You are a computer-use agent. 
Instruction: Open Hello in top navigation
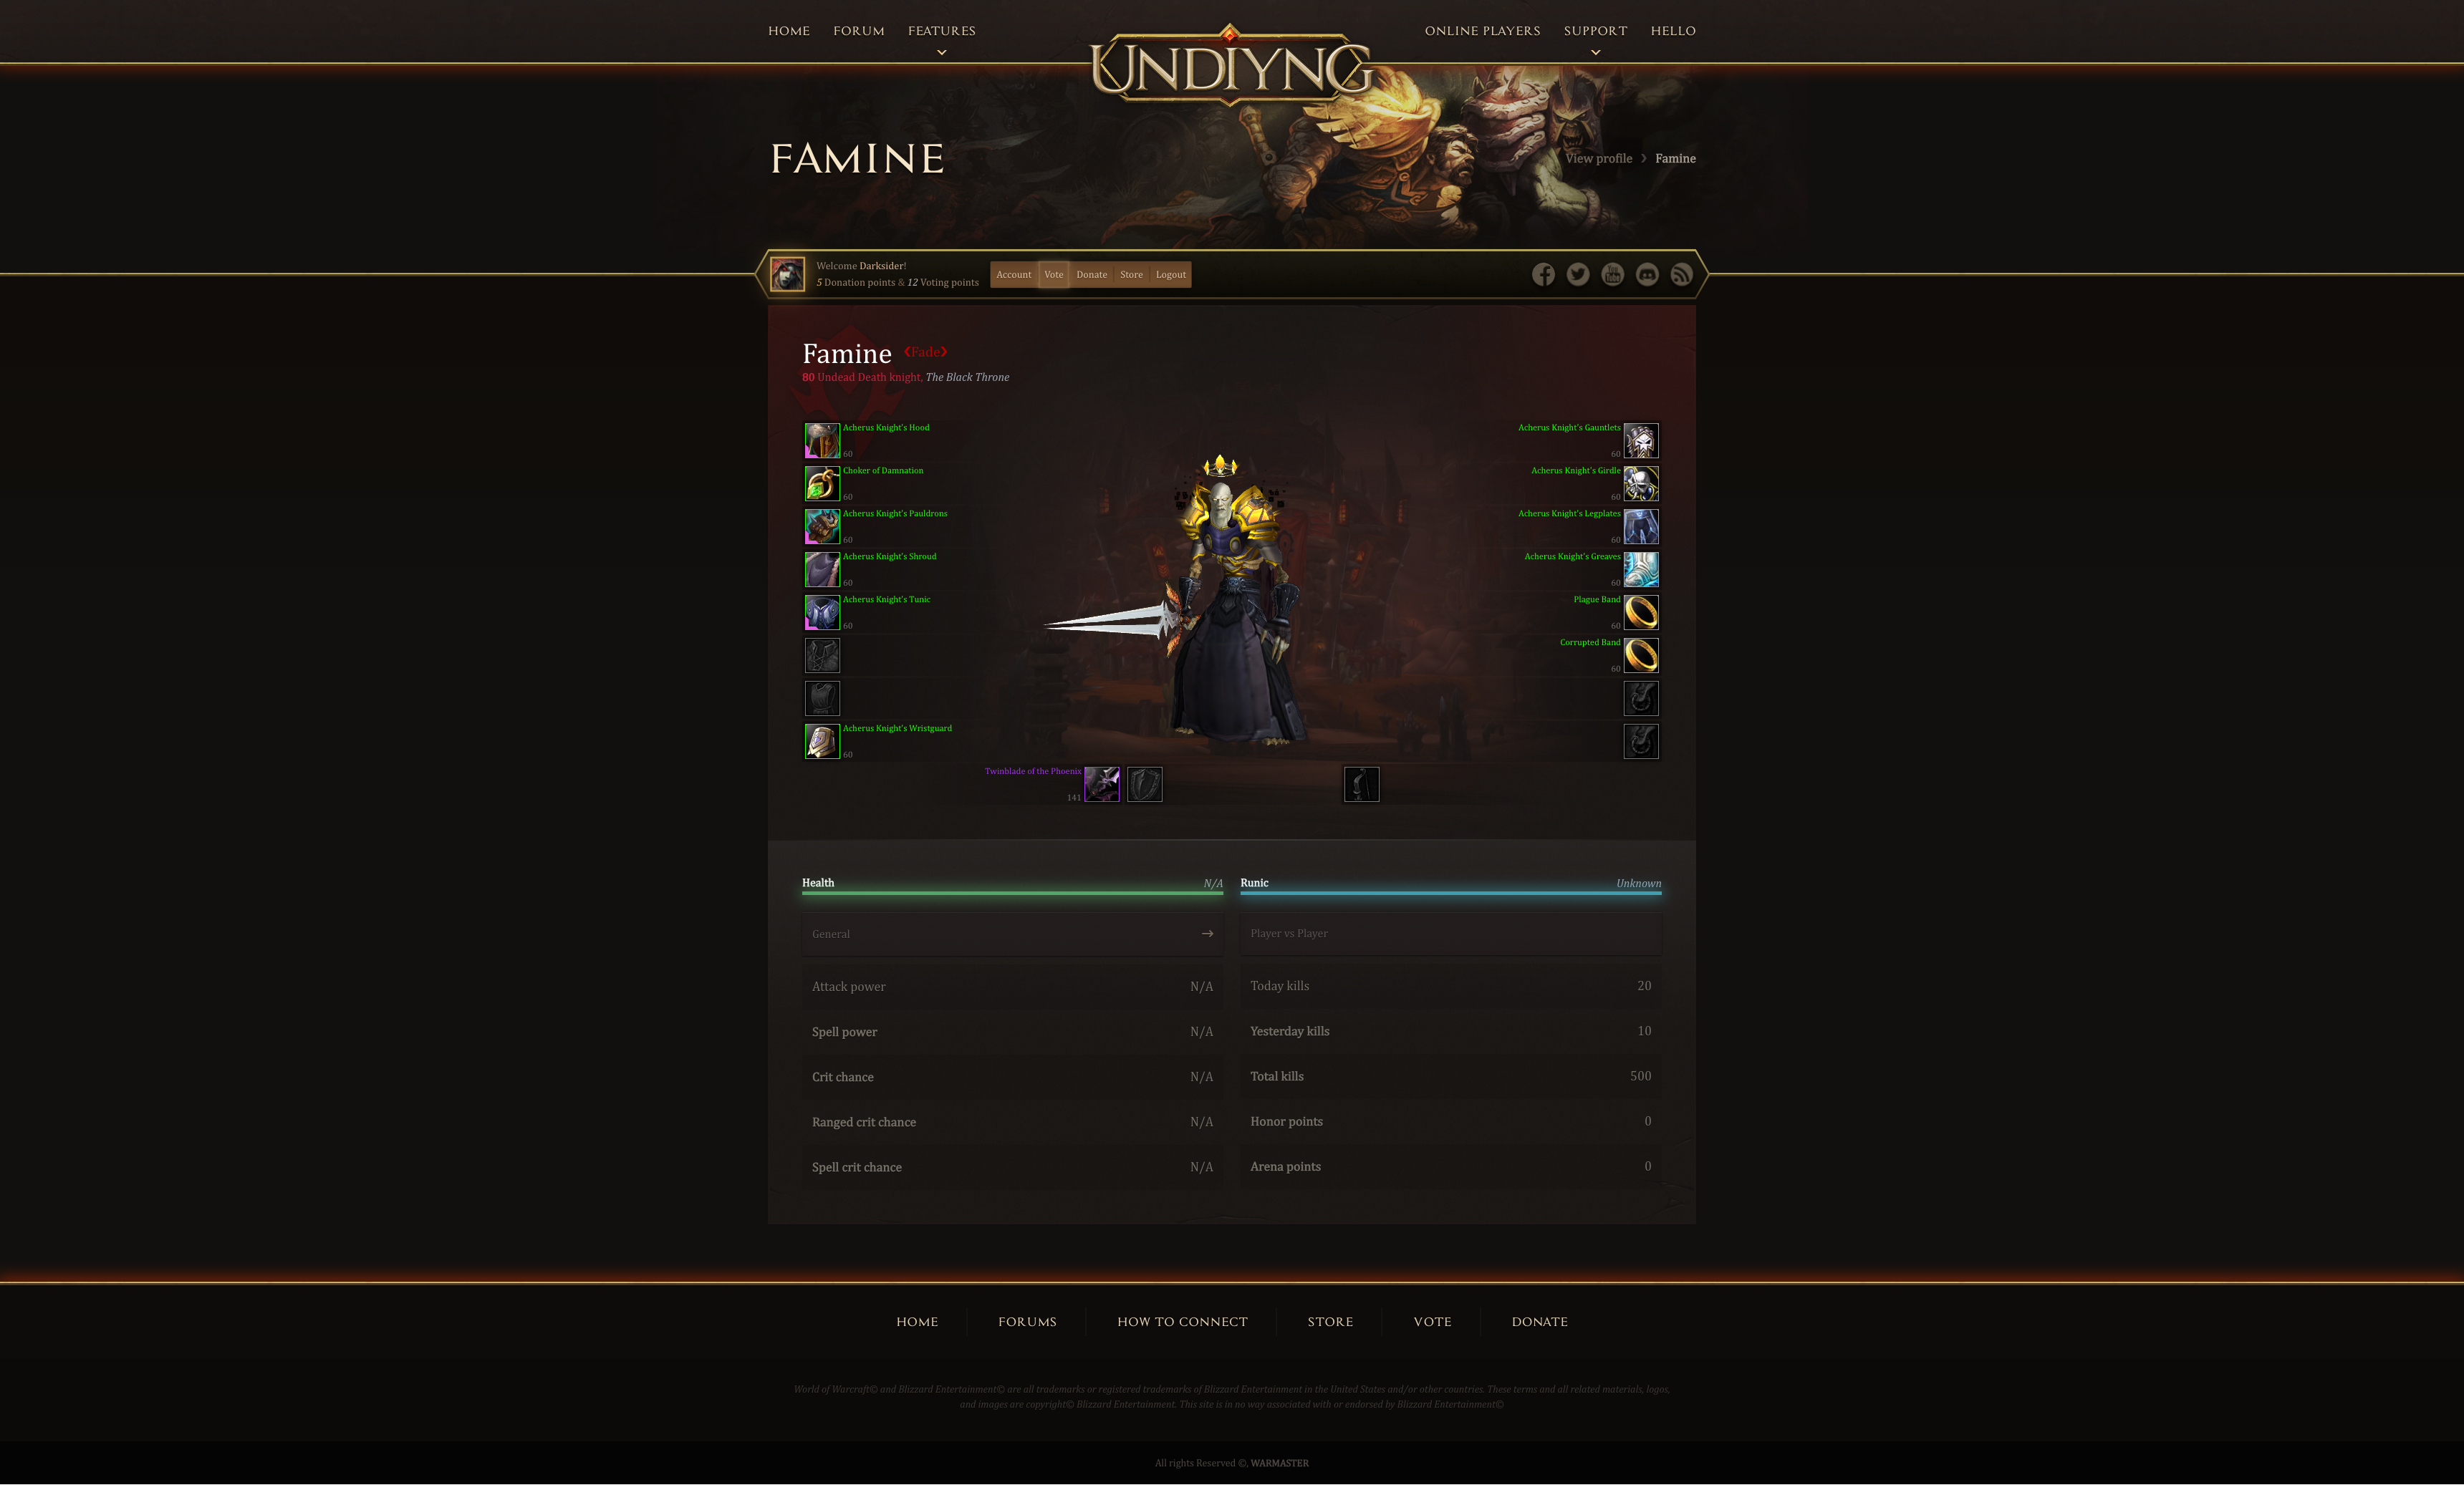(x=1673, y=31)
